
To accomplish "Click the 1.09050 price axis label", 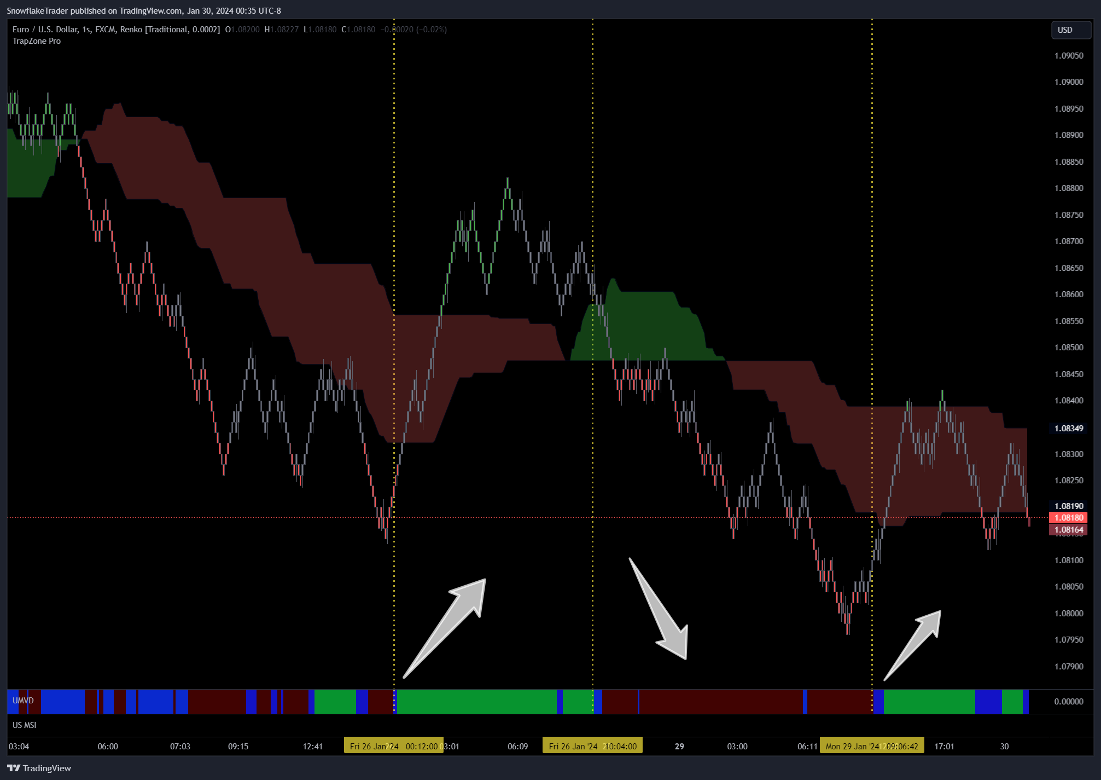I will click(1069, 56).
